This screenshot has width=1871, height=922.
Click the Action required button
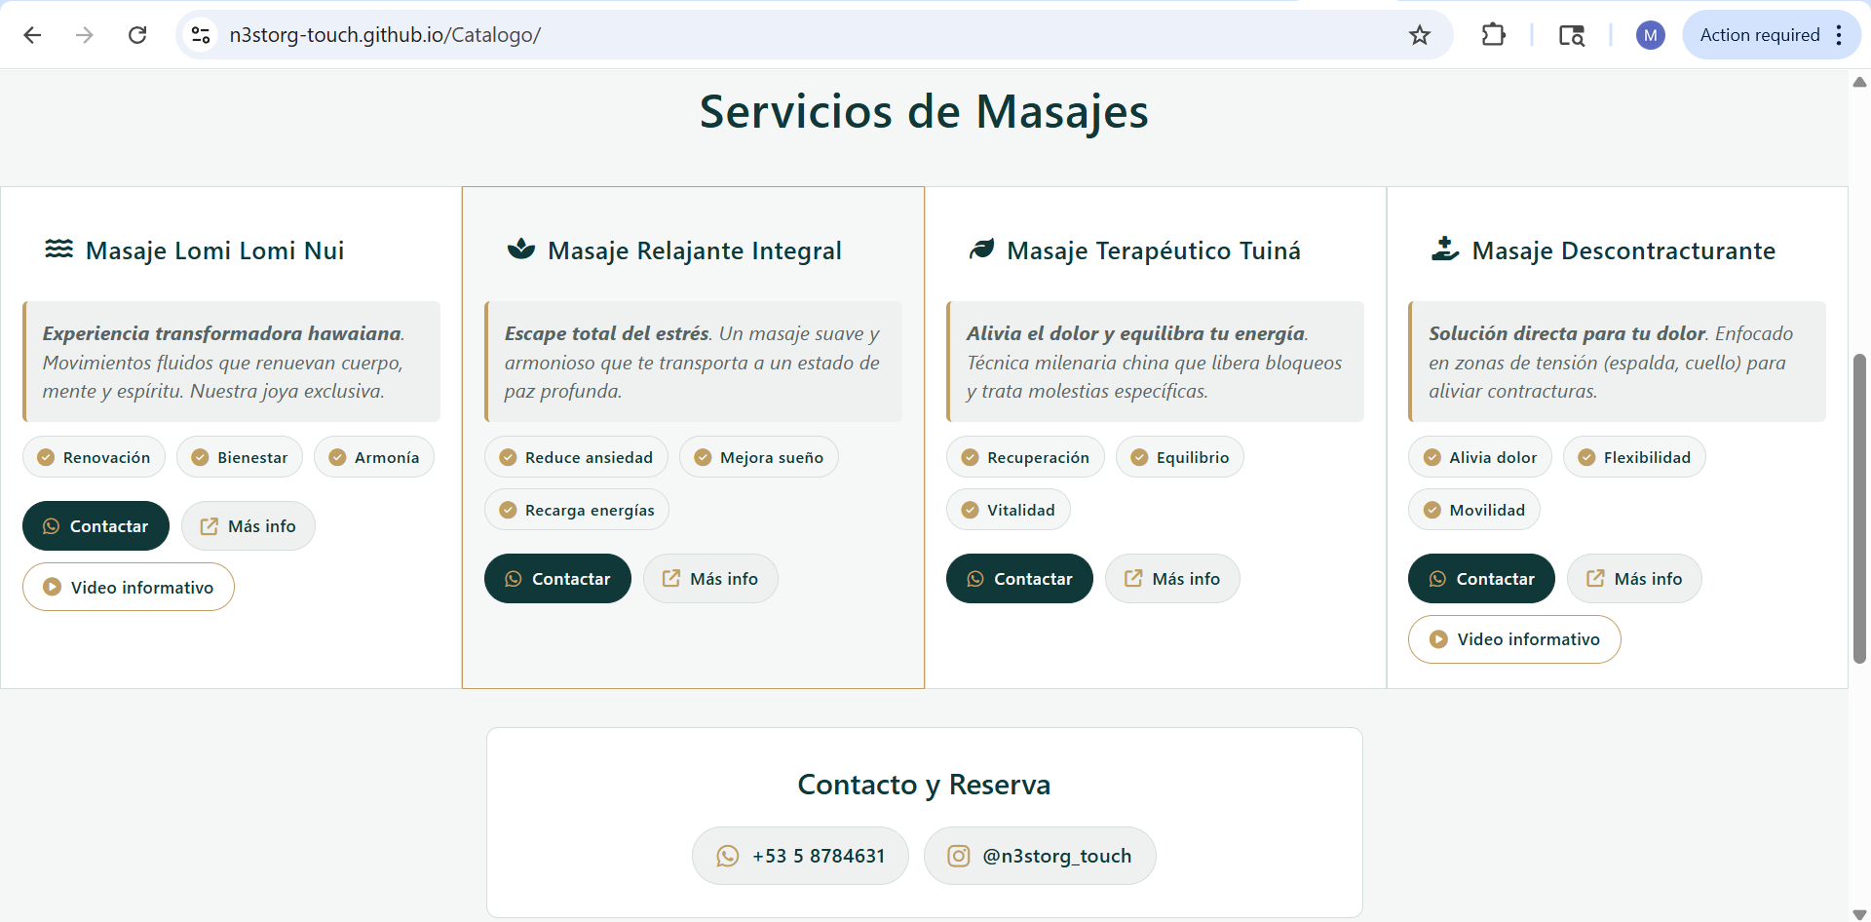[1759, 35]
